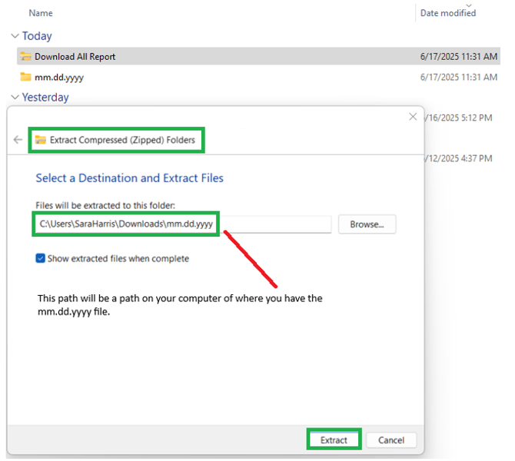Collapse the Yesterday group
Viewport: 515px width, 461px height.
coord(15,97)
